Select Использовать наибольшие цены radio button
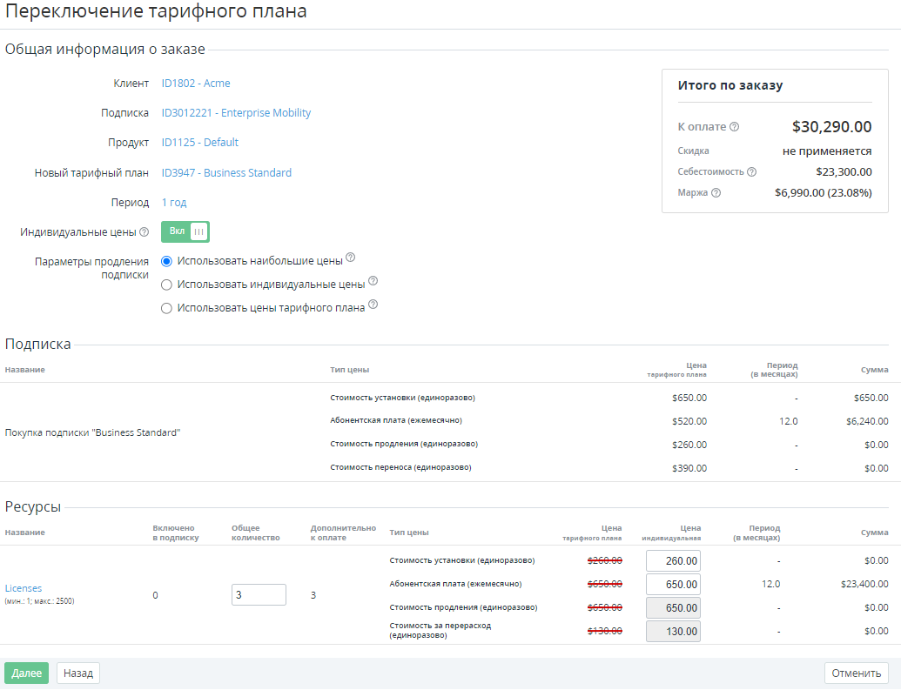The height and width of the screenshot is (690, 901). coord(166,261)
